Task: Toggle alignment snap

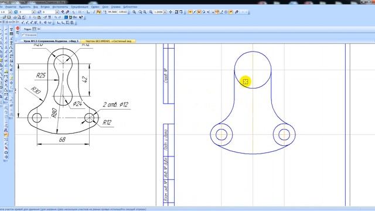Action: tap(217, 12)
